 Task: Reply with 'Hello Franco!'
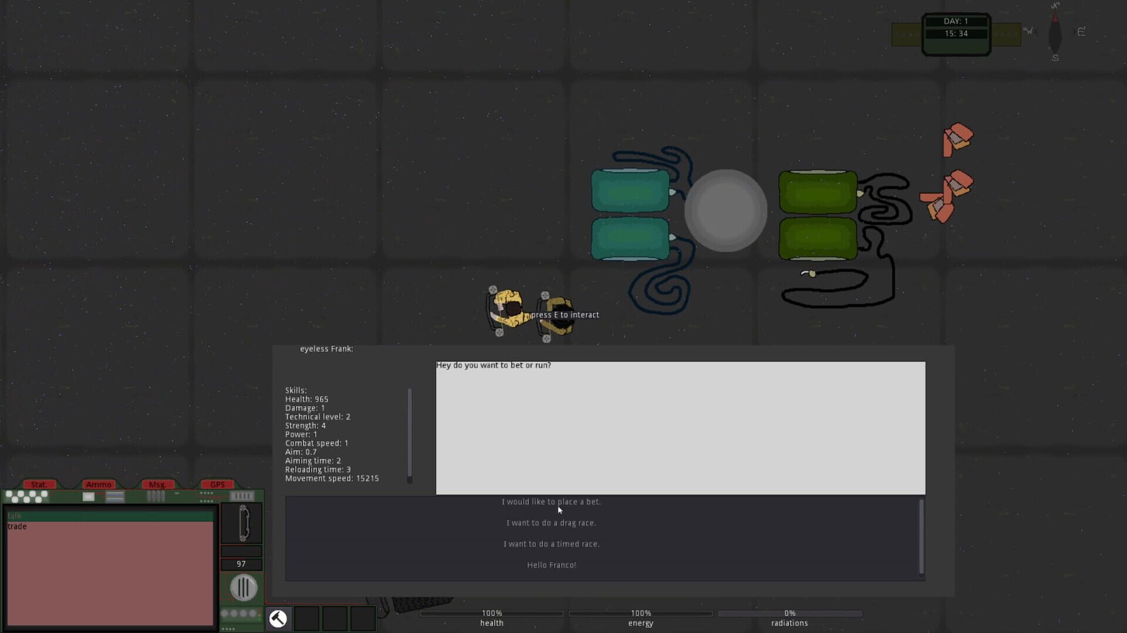click(x=551, y=565)
